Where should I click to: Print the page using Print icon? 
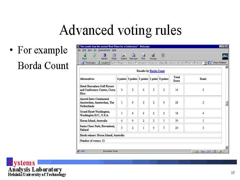coord(143,56)
